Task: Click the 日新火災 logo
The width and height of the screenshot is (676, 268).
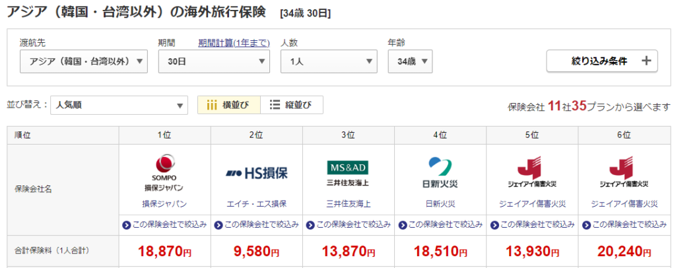Action: tap(440, 173)
